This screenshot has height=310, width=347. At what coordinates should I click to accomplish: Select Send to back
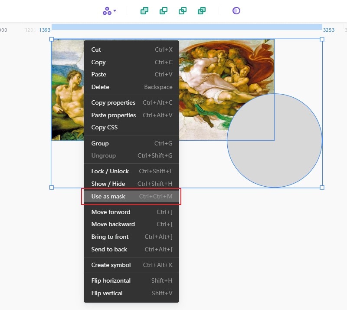pos(131,249)
